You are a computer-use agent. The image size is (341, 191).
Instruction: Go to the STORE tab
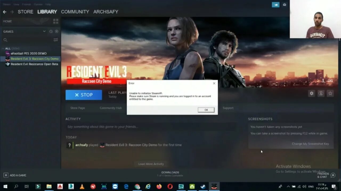[26, 12]
